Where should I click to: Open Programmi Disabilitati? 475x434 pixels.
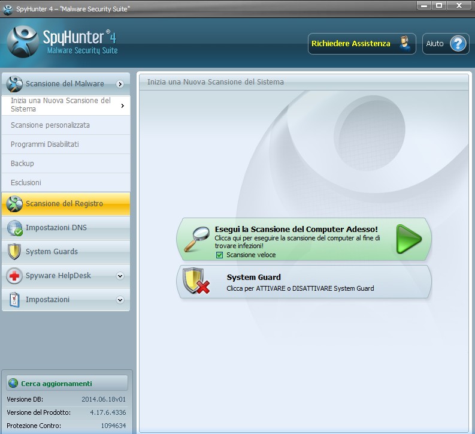click(x=66, y=144)
